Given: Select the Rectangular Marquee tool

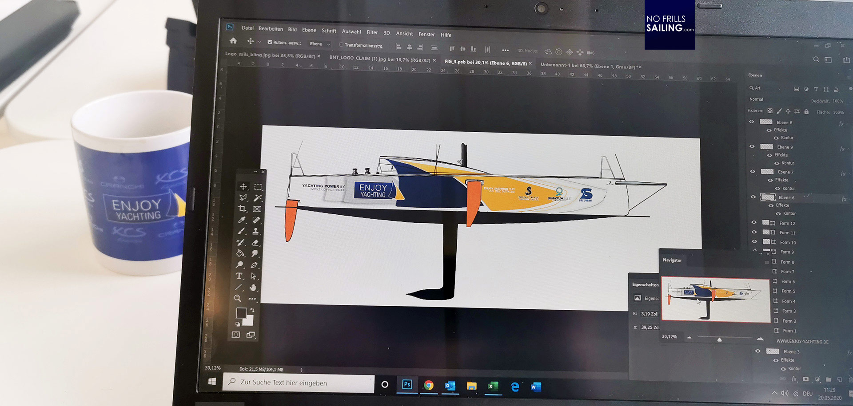Looking at the screenshot, I should click(x=258, y=187).
